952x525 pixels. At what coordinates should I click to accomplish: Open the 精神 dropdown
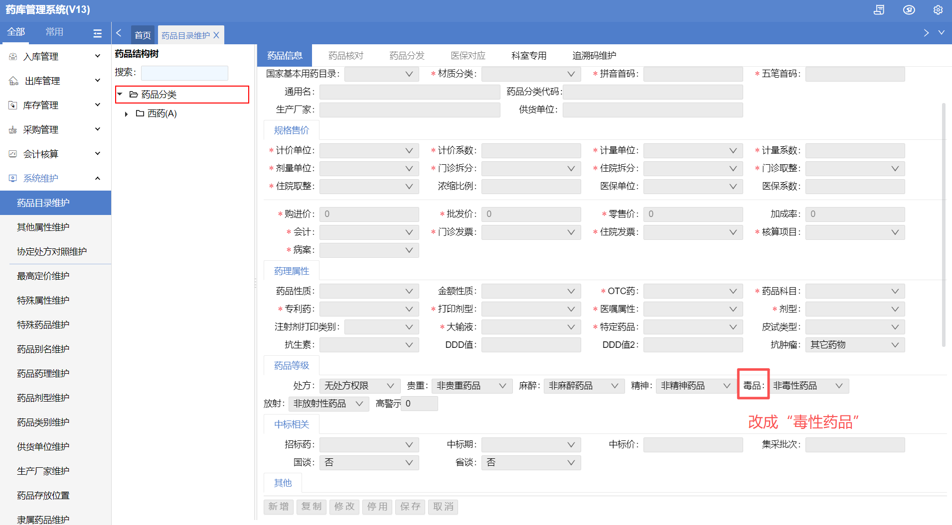coord(696,386)
